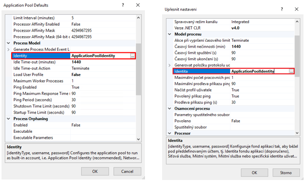
Task: Click scroll down arrow in Application Pool Defaults
Action: pyautogui.click(x=138, y=139)
